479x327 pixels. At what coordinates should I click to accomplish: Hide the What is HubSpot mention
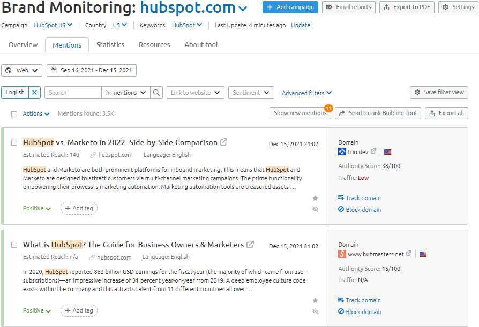tap(315, 311)
